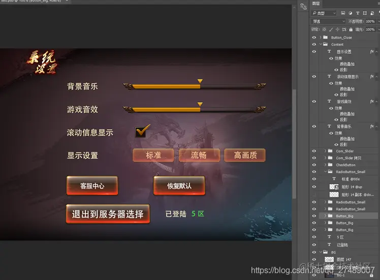Filter layers by pixel layer icon
Image resolution: width=380 pixels, height=280 pixels.
click(x=343, y=13)
